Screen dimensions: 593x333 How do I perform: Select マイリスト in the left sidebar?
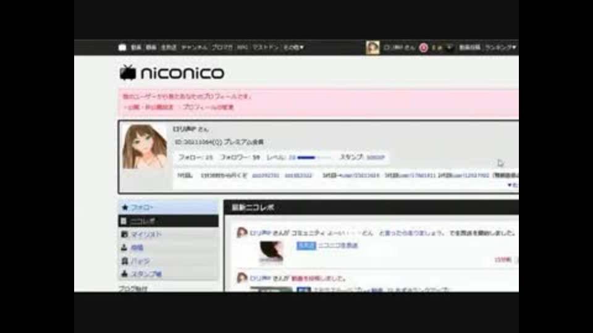(x=168, y=234)
